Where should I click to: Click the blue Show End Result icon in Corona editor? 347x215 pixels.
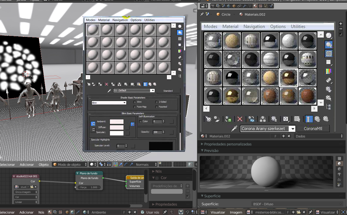coord(309,119)
